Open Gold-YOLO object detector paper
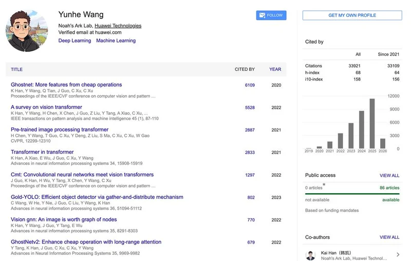This screenshot has width=411, height=261. tap(97, 197)
